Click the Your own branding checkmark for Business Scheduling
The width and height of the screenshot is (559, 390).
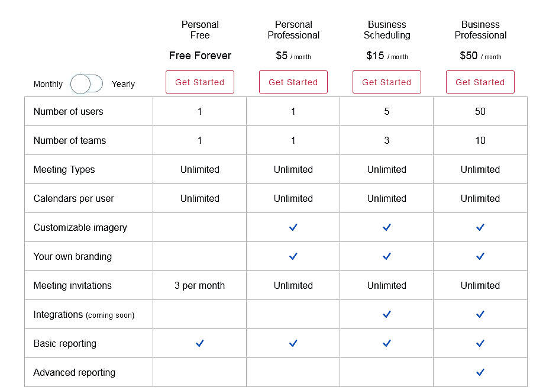386,256
